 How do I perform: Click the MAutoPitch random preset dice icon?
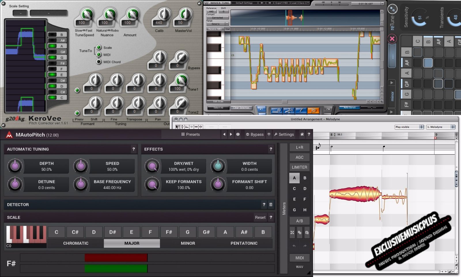pos(238,134)
